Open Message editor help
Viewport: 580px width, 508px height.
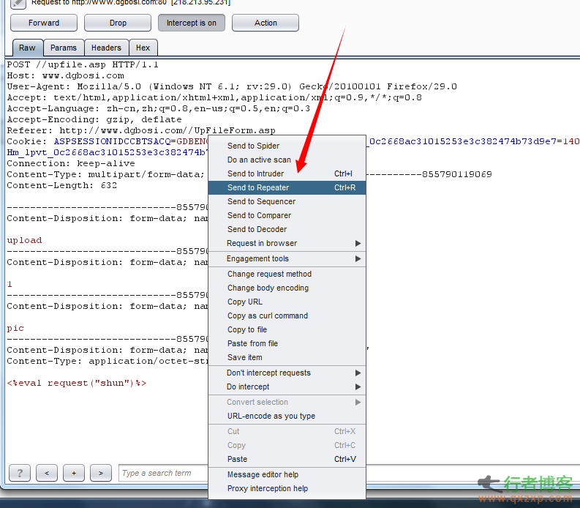(287, 474)
